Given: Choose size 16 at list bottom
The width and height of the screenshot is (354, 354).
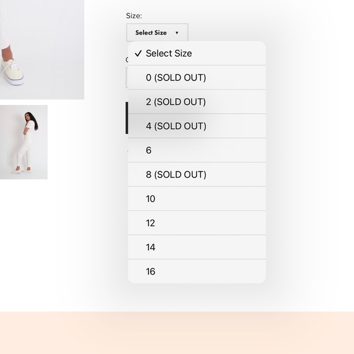Looking at the screenshot, I should point(197,272).
